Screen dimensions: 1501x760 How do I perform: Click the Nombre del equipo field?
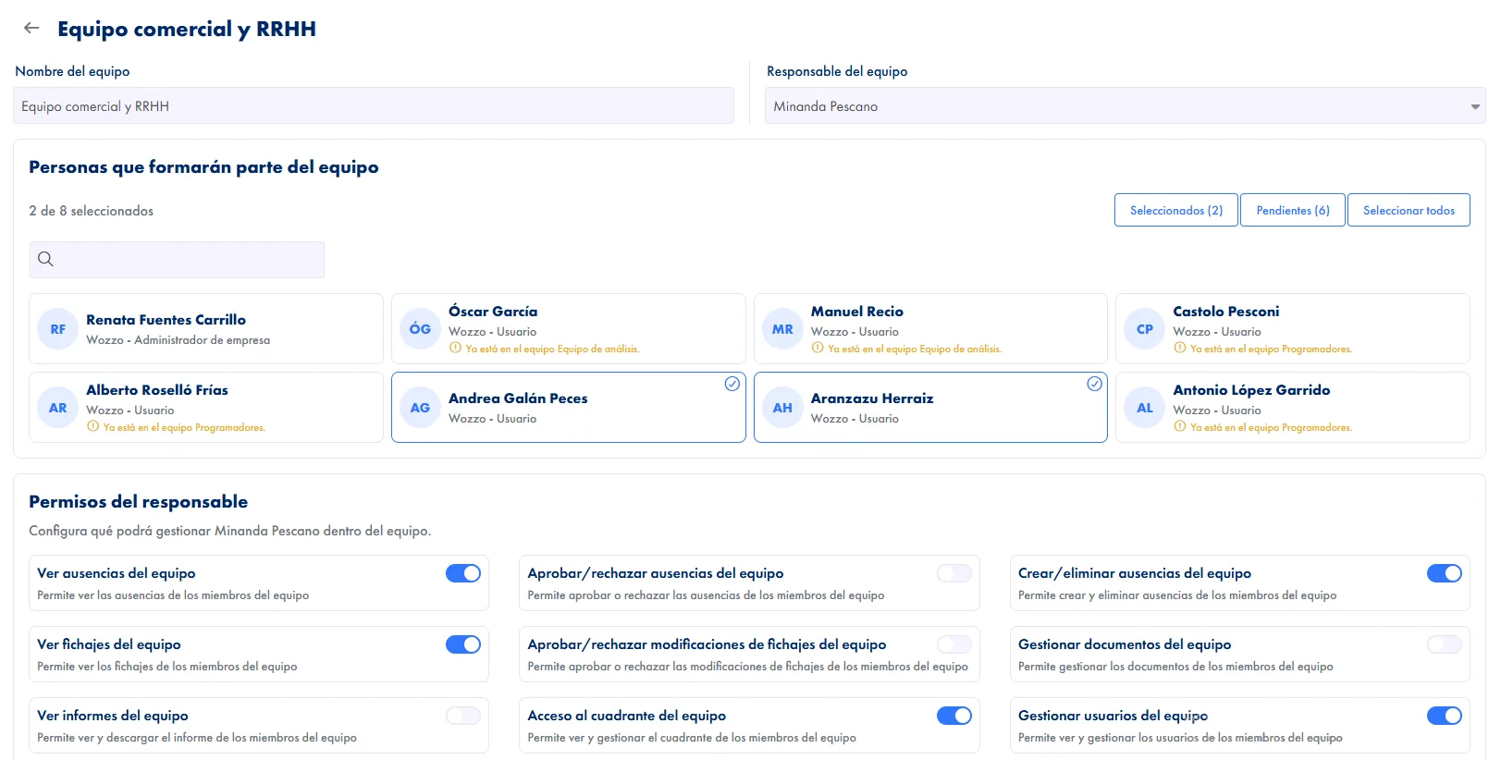point(374,106)
